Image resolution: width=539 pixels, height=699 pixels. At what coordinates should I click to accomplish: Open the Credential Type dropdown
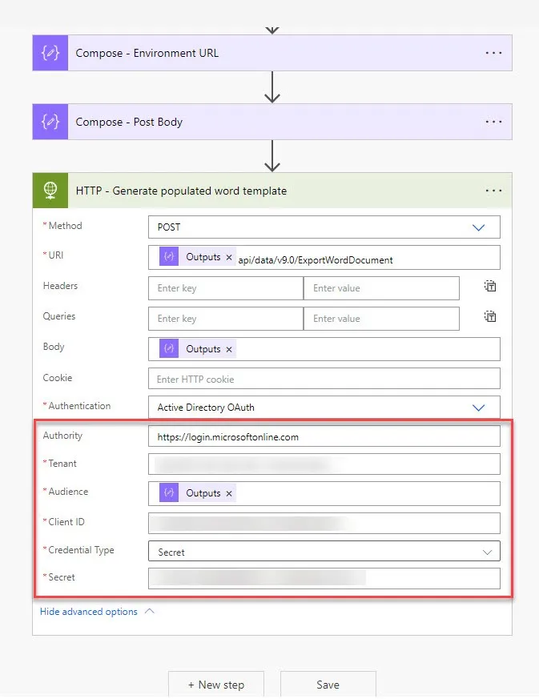324,552
